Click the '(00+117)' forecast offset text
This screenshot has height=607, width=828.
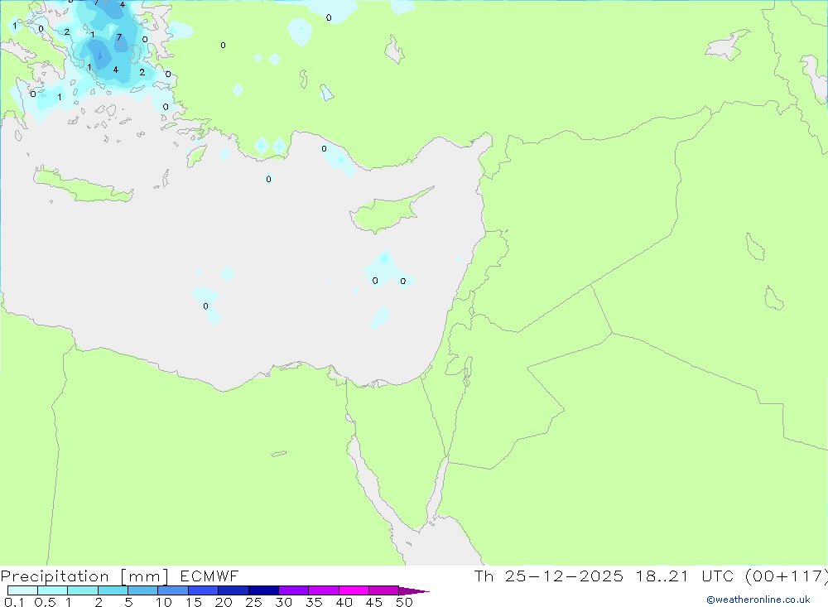[x=787, y=576]
